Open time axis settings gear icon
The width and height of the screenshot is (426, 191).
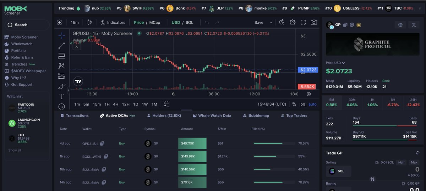tap(308, 94)
